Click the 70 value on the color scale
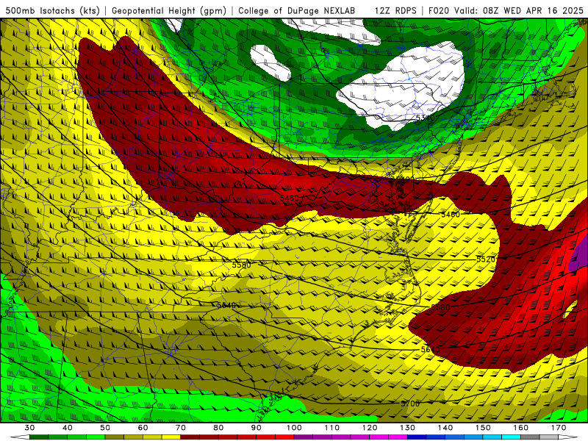The height and width of the screenshot is (441, 588). click(x=181, y=428)
